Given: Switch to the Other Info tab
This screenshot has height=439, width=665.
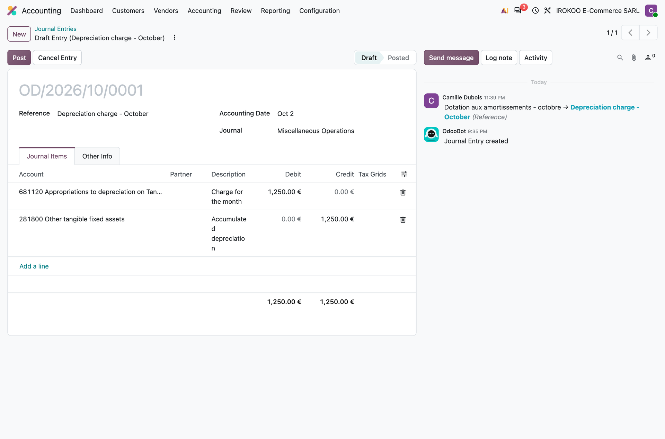Looking at the screenshot, I should tap(97, 156).
